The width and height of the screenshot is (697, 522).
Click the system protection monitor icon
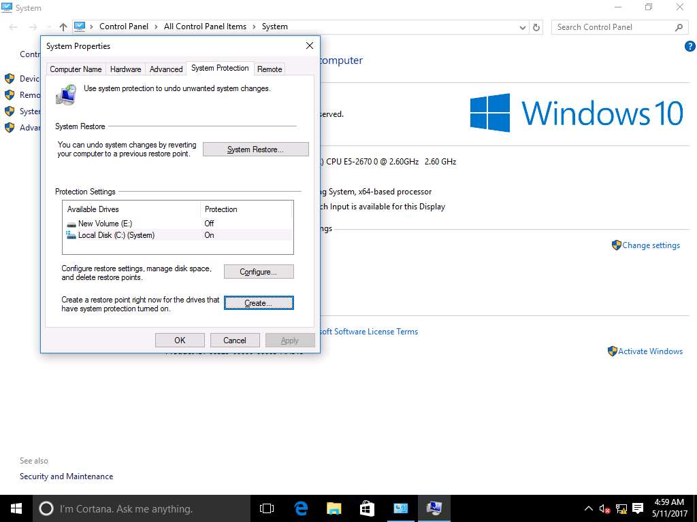coord(66,94)
